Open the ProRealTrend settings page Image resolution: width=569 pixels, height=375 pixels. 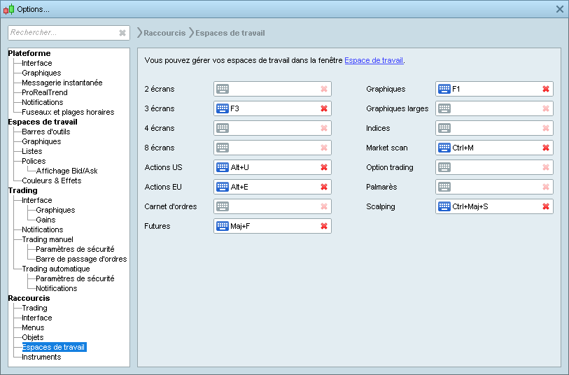45,92
